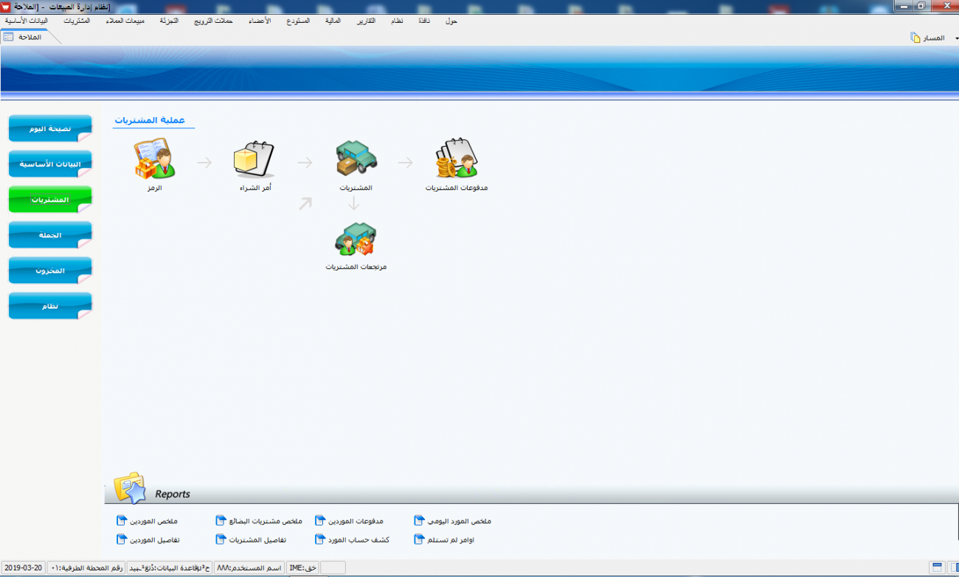Open the المشتريات truck icon in the workflow

(x=356, y=158)
